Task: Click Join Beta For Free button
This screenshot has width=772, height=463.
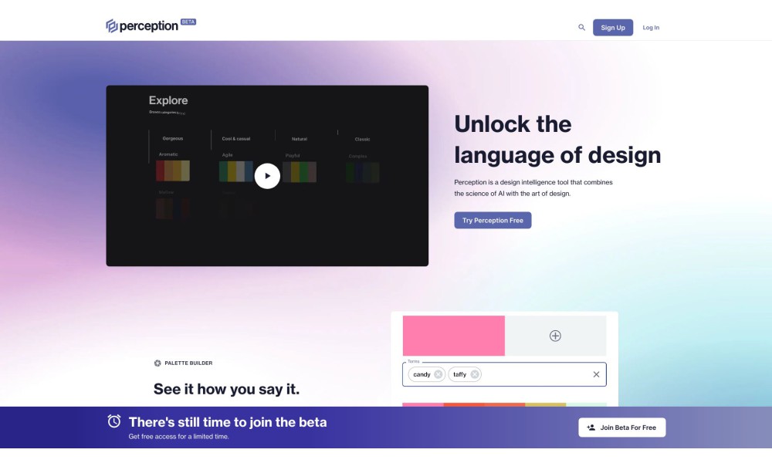Action: tap(621, 428)
